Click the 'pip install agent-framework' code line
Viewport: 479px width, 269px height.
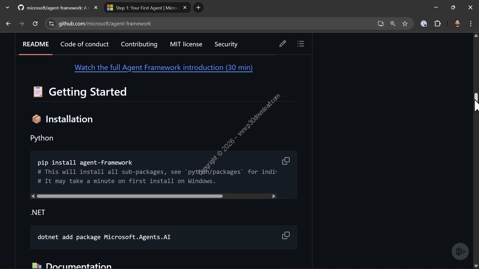[x=85, y=163]
